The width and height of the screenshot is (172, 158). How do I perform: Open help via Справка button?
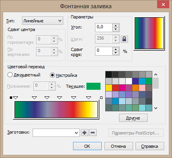(x=150, y=146)
